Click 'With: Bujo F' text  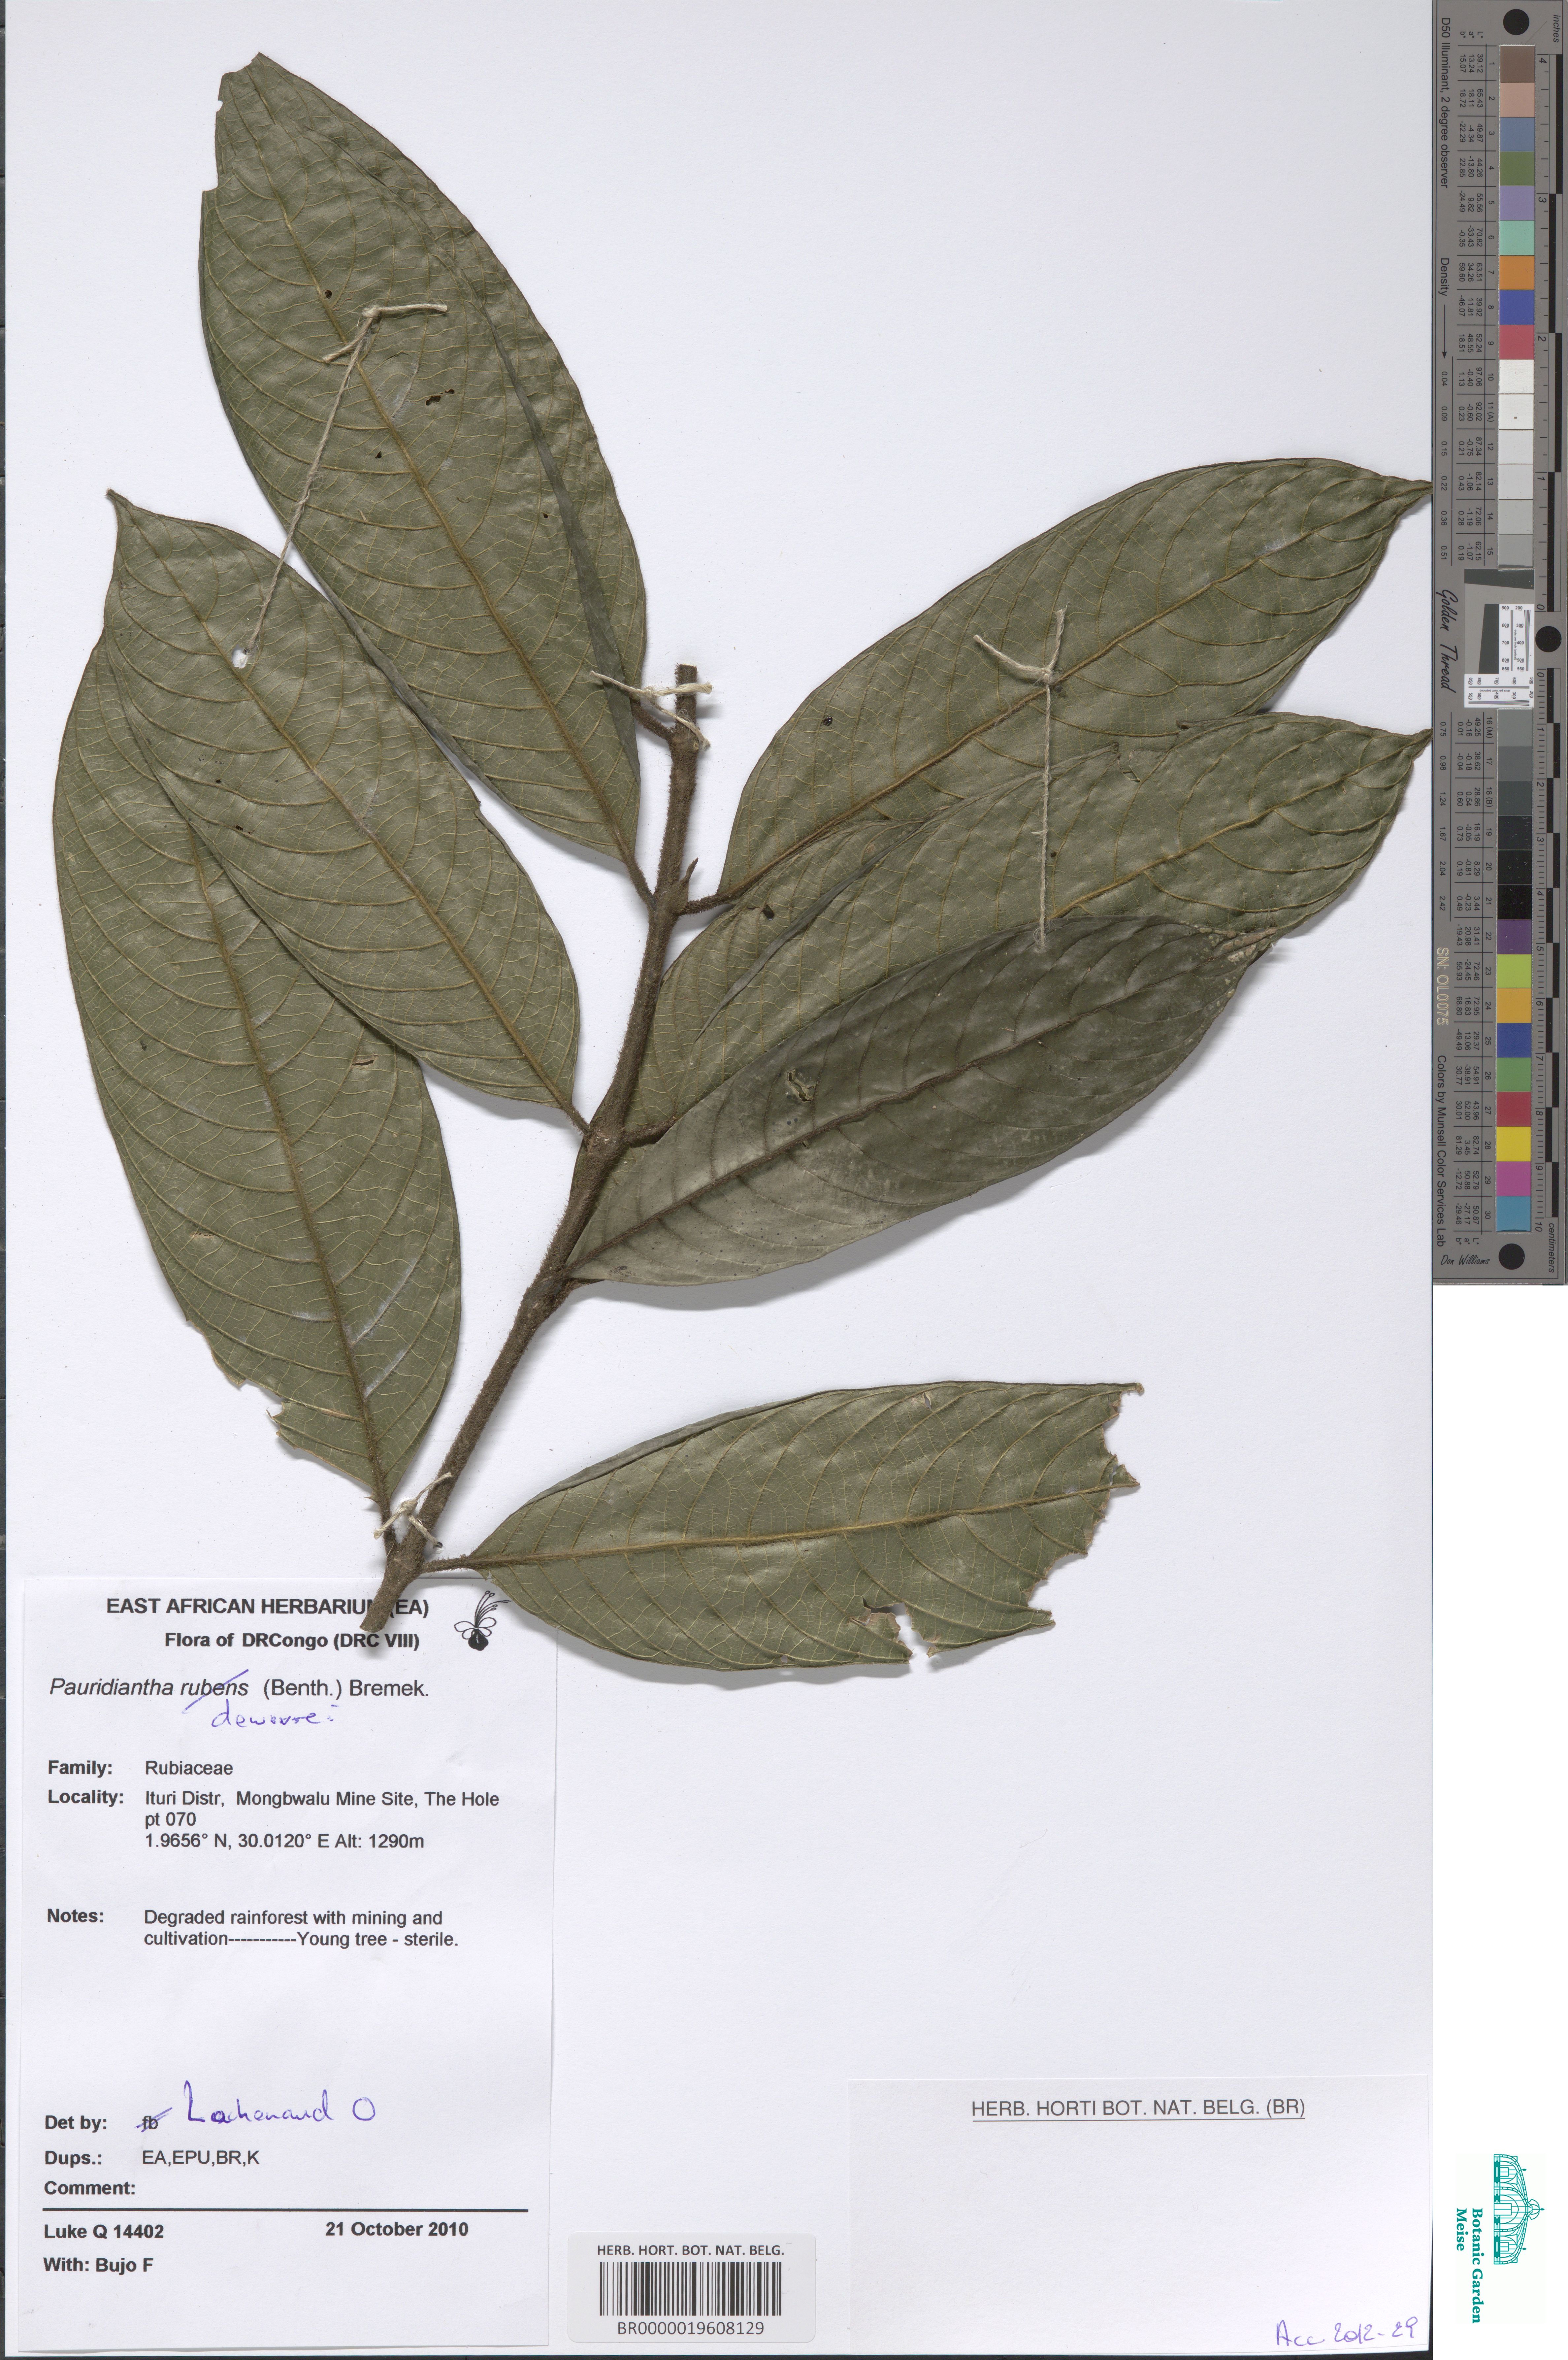coord(98,2265)
